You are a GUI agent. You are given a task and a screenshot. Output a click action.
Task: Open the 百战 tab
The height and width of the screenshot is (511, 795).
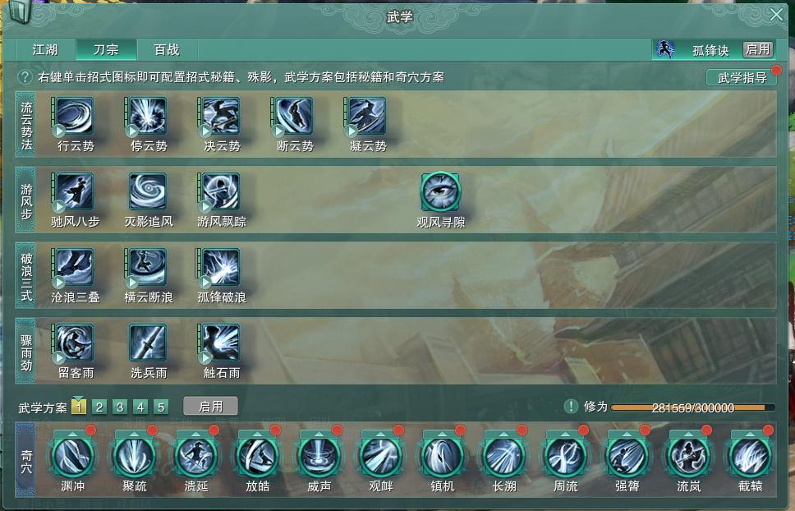click(x=167, y=49)
